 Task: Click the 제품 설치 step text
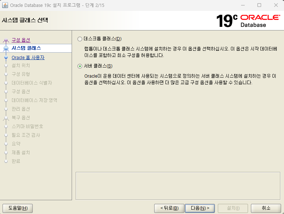21,152
